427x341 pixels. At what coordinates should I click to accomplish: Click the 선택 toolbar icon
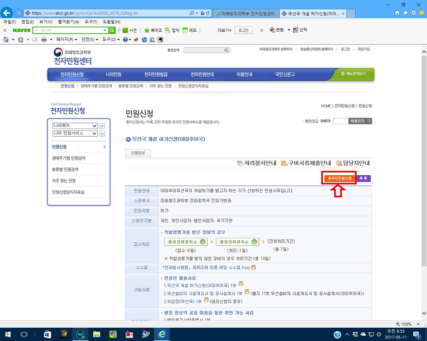[x=300, y=30]
